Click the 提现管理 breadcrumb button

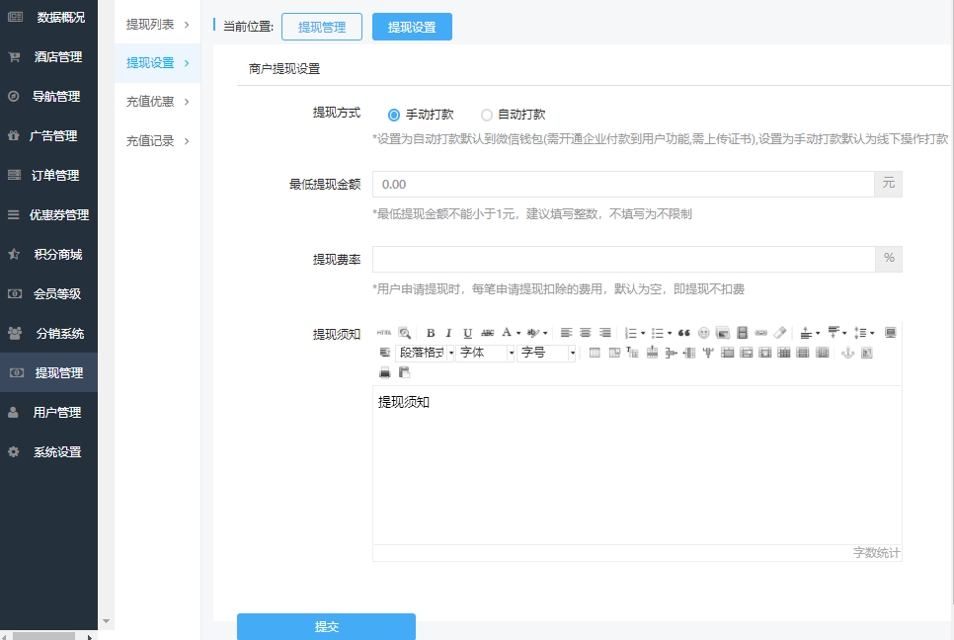(322, 27)
